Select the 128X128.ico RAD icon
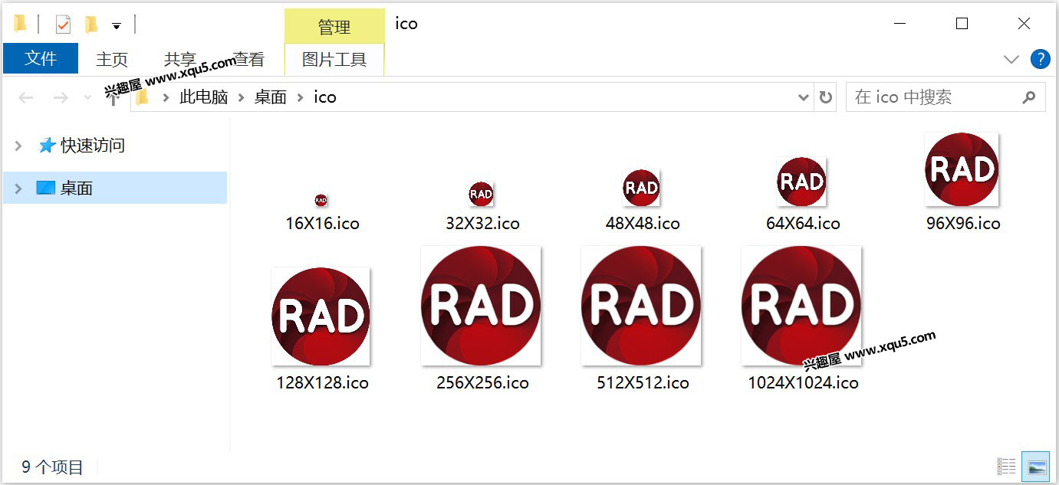The height and width of the screenshot is (485, 1059). [321, 316]
